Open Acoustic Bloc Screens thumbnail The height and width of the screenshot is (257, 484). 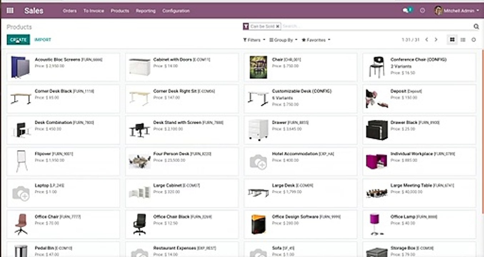coord(20,67)
